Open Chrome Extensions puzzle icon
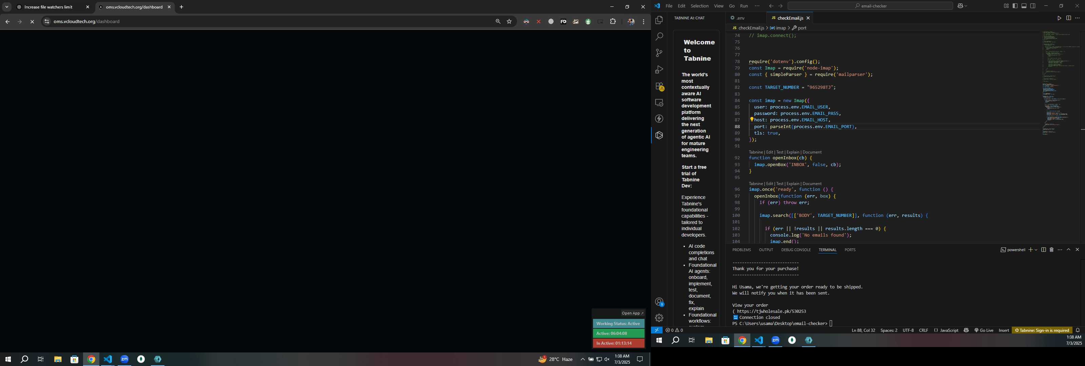The height and width of the screenshot is (366, 1085). [x=613, y=21]
